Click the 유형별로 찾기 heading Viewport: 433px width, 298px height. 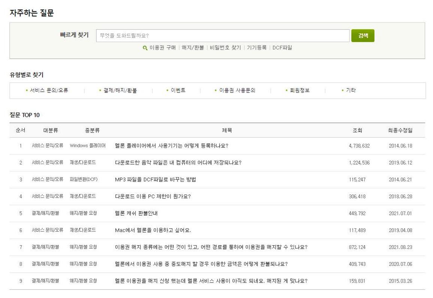point(27,75)
